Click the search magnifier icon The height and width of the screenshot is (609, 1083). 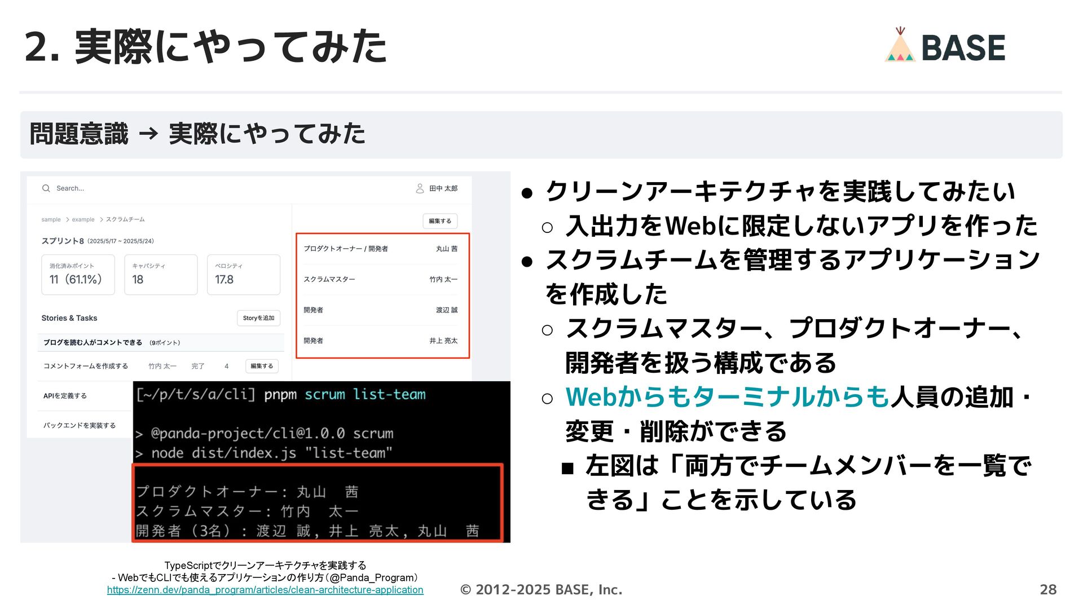coord(46,188)
